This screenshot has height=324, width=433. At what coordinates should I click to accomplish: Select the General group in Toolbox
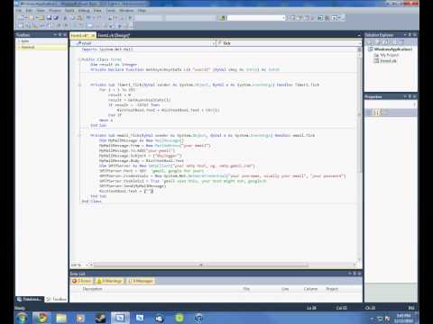pyautogui.click(x=28, y=47)
